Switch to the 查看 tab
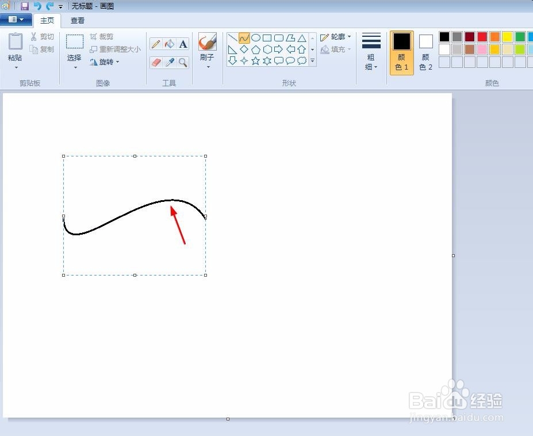The height and width of the screenshot is (436, 533). coord(78,20)
